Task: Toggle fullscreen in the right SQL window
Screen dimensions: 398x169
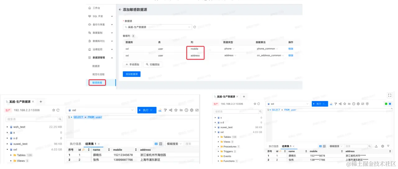Action: pyautogui.click(x=390, y=95)
